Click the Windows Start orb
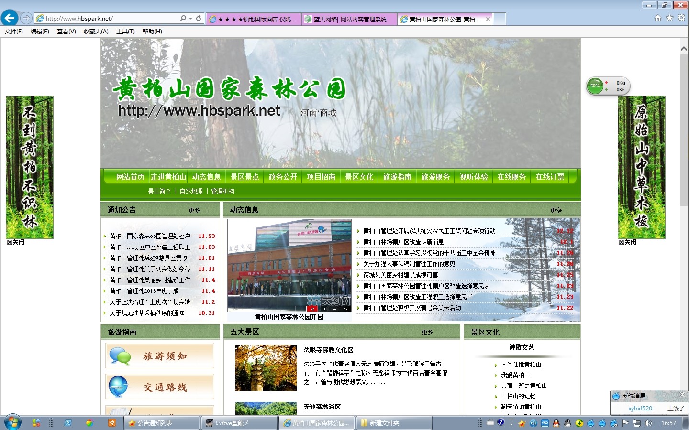 [x=12, y=422]
